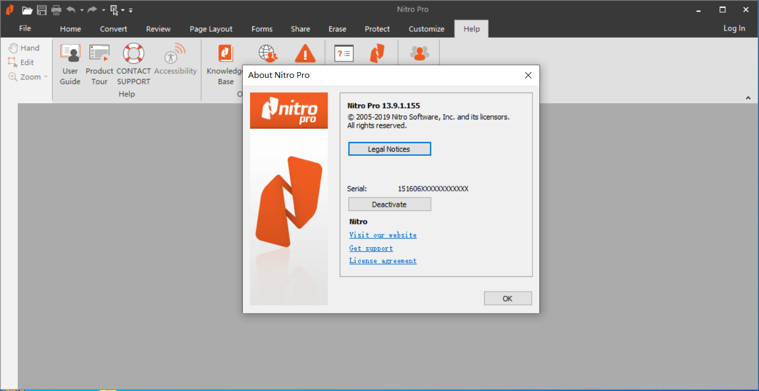Click the Legal Notices button

pyautogui.click(x=389, y=149)
